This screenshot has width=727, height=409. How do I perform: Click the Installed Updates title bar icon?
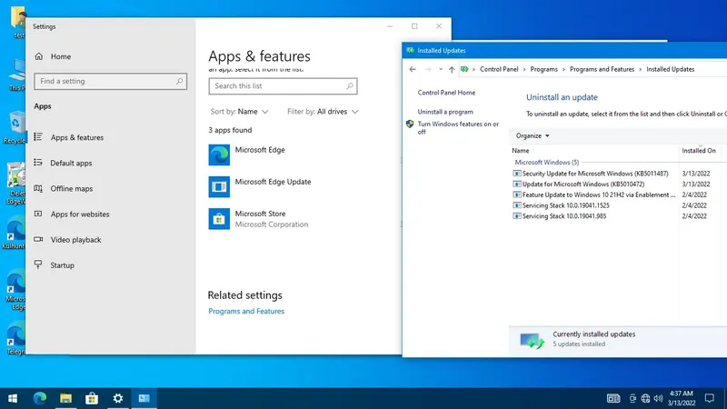(410, 50)
